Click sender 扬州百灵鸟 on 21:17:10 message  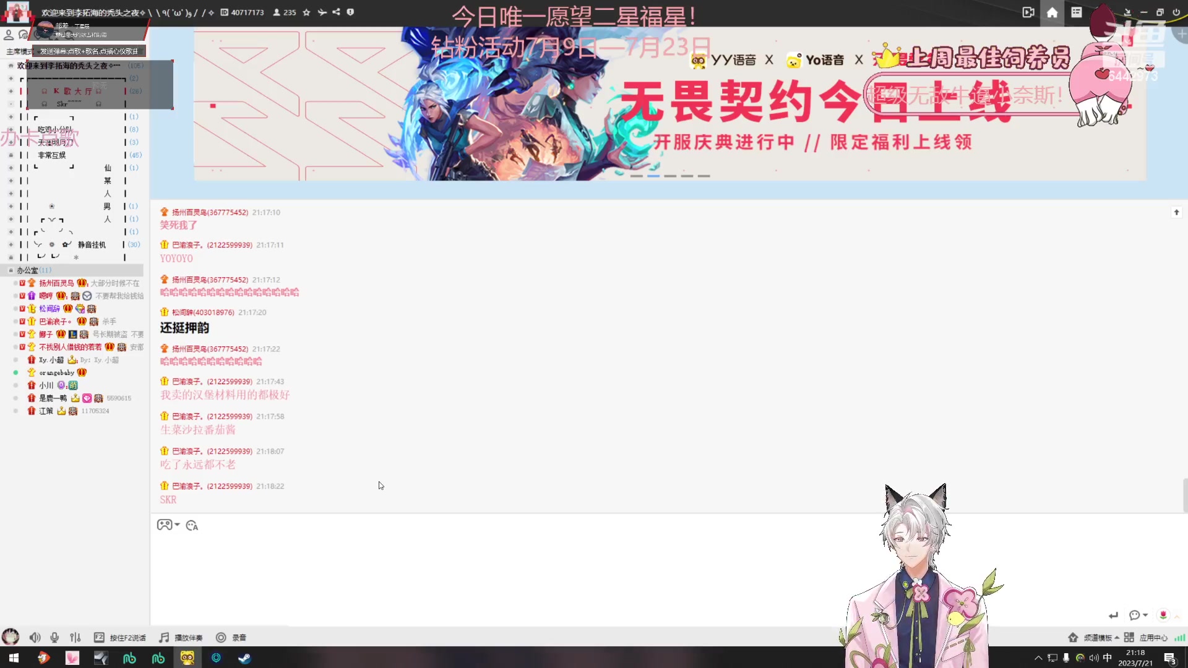pos(210,212)
